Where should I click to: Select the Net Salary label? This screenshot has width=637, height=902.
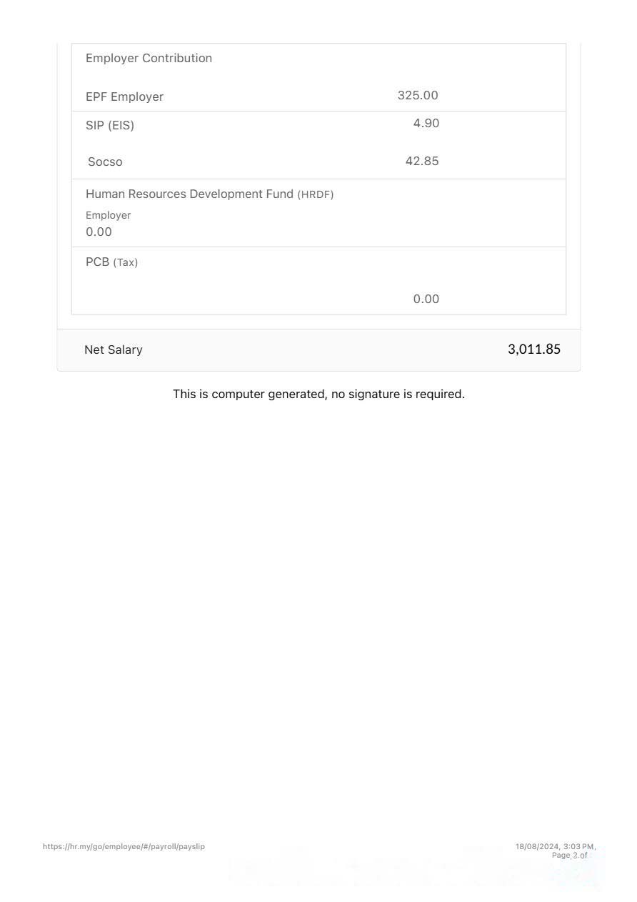(114, 350)
